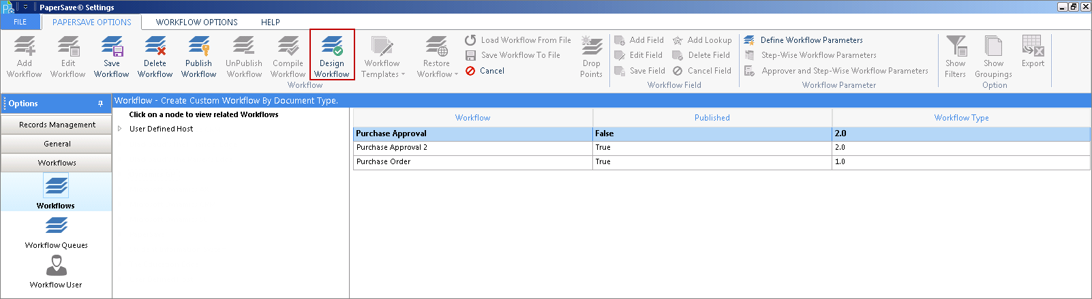The width and height of the screenshot is (1092, 299).
Task: Click the Edit Workflow ribbon icon
Action: [68, 57]
